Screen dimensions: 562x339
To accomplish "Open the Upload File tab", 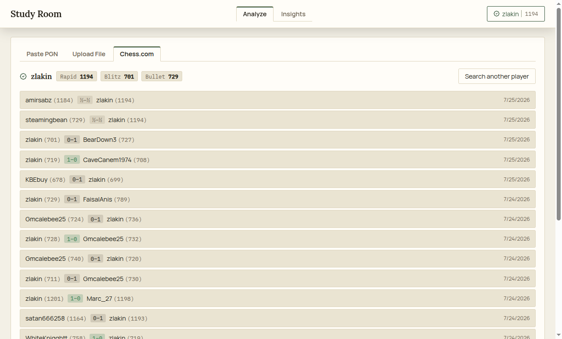I will point(89,54).
